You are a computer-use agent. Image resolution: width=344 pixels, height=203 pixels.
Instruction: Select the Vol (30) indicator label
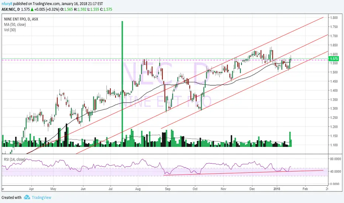point(10,30)
